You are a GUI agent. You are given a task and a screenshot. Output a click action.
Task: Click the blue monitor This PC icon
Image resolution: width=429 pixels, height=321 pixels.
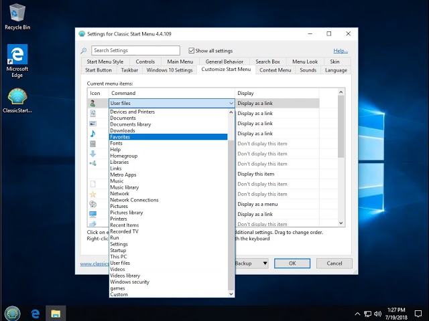click(x=93, y=214)
